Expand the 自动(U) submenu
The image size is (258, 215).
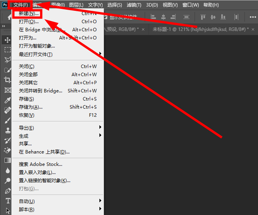(x=58, y=201)
